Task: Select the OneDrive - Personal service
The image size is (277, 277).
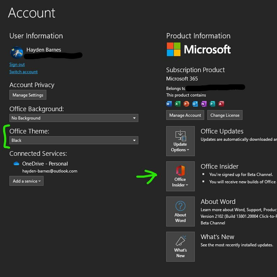Action: [x=45, y=164]
